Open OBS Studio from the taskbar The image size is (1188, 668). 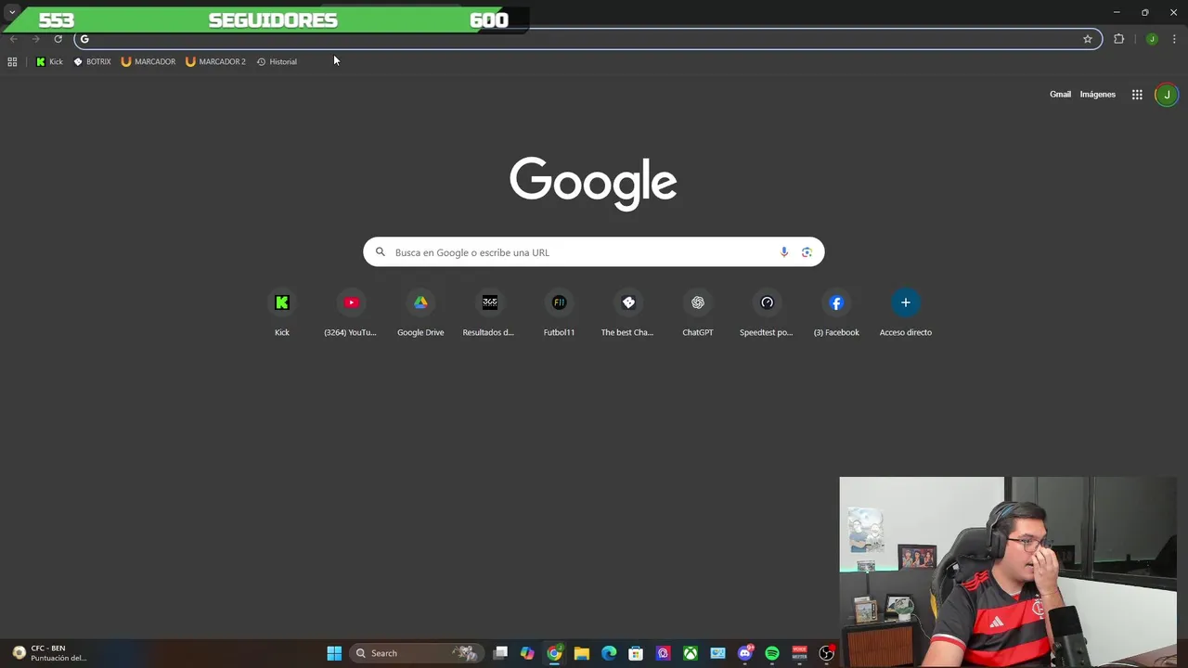826,653
